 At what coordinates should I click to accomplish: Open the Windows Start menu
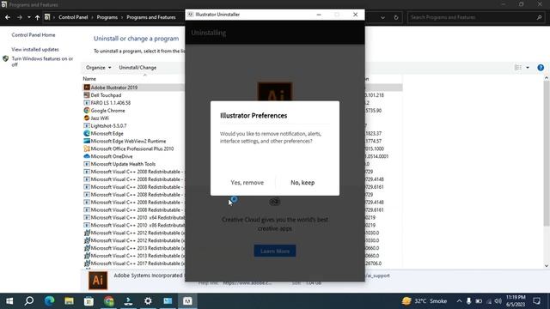click(9, 301)
